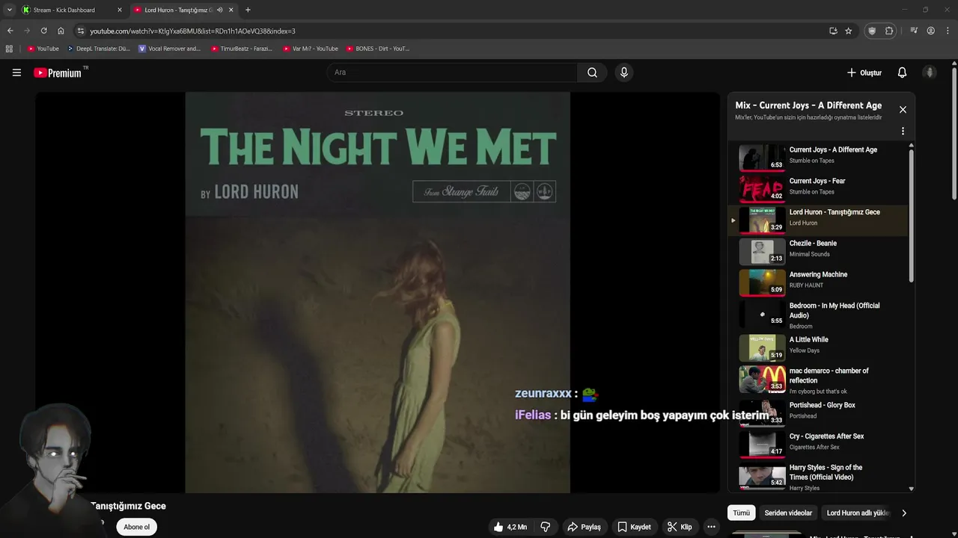Open the Mix playlist three-dot options
This screenshot has height=538, width=958.
click(x=903, y=131)
